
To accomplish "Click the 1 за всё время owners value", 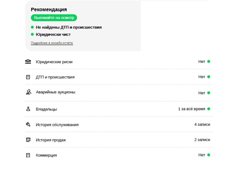I will [x=192, y=109].
